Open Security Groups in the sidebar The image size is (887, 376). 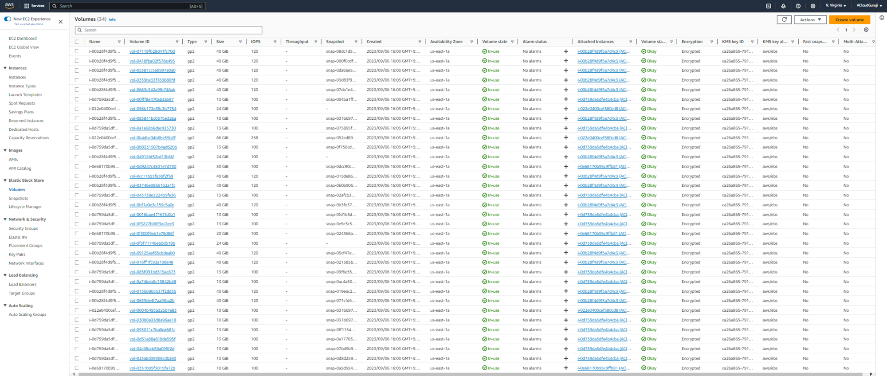tap(23, 228)
